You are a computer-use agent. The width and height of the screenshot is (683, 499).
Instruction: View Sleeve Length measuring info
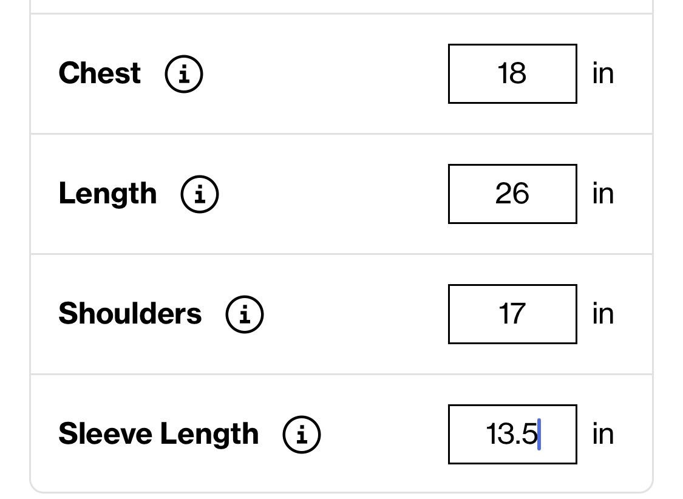[302, 435]
